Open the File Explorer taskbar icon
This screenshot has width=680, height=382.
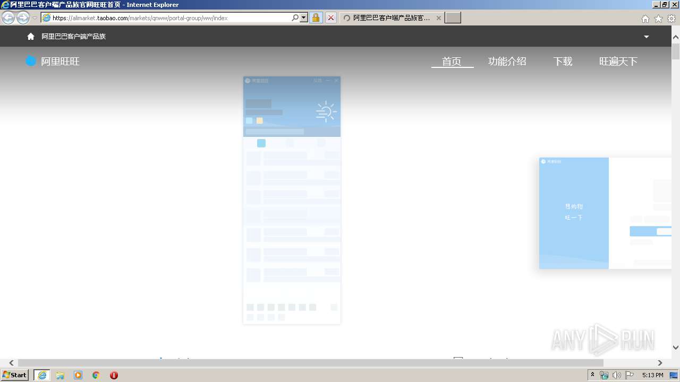coord(60,375)
